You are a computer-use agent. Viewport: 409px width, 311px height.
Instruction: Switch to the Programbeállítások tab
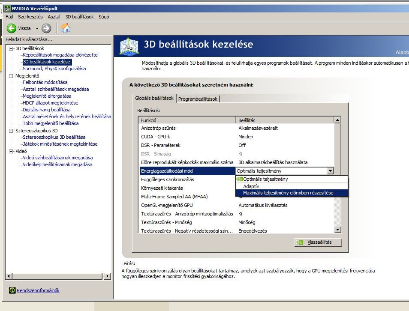click(x=198, y=99)
